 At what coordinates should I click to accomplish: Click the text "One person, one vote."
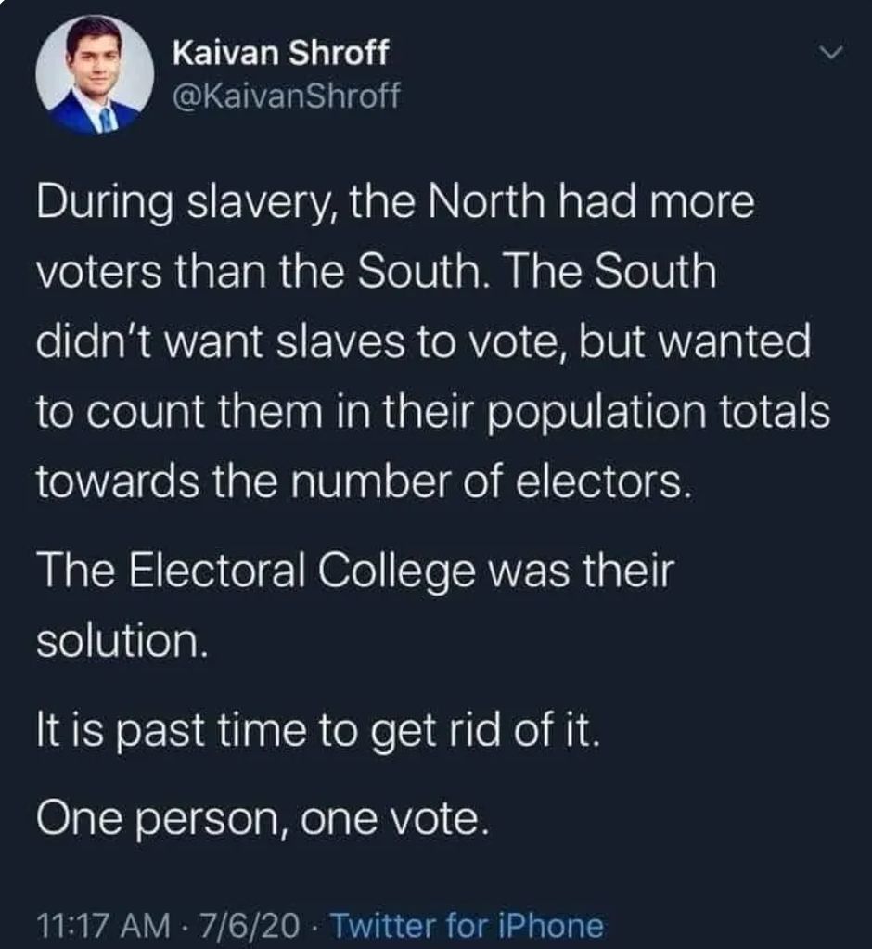(x=262, y=817)
